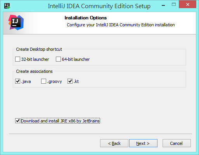This screenshot has width=199, height=155.
Task: Minimize the IntelliJ IDEA Setup window
Action: tap(163, 5)
